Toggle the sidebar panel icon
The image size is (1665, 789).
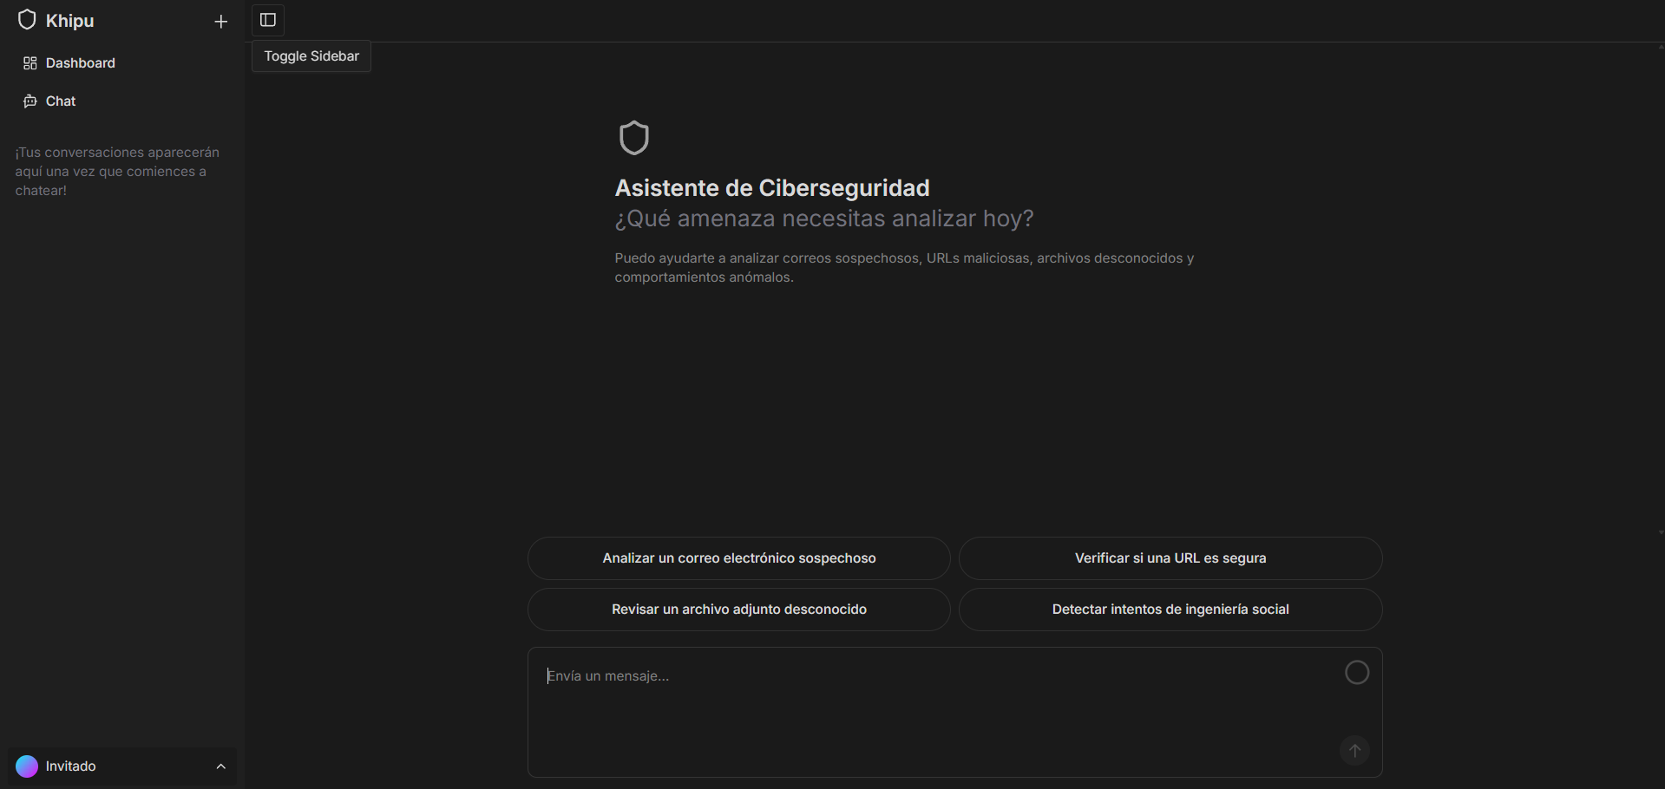268,20
